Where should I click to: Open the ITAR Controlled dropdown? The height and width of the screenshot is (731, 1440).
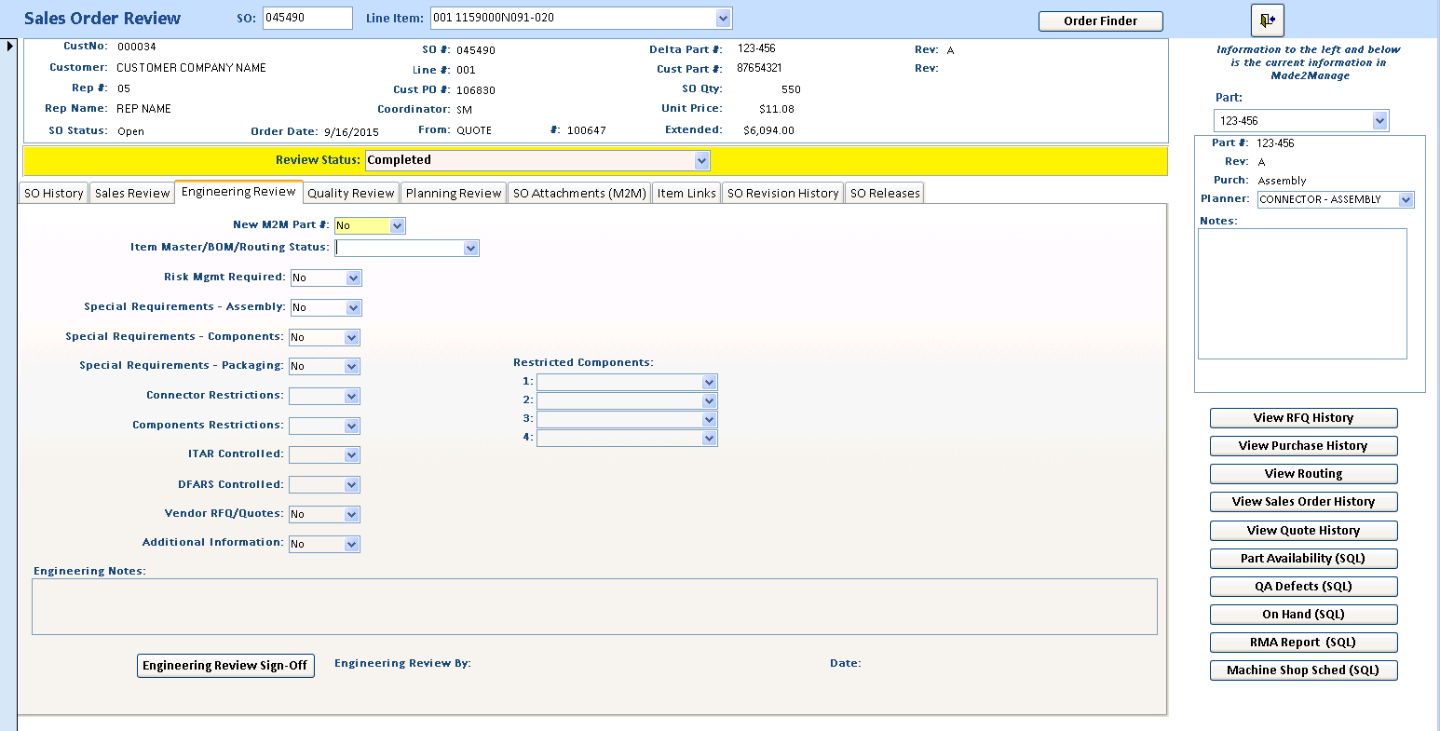352,455
